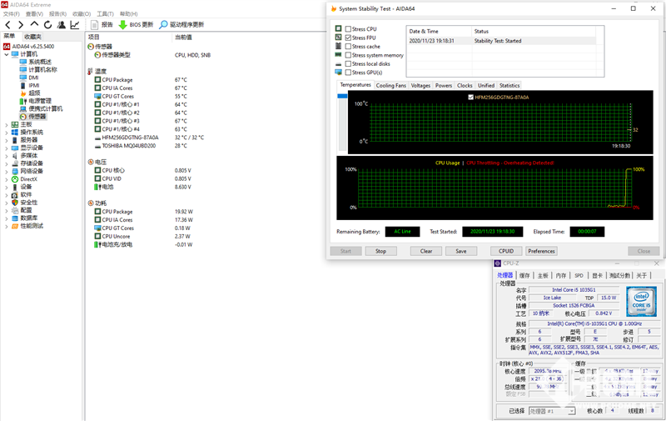
Task: Open the 内存 tab in CPU-Z
Action: tap(560, 276)
